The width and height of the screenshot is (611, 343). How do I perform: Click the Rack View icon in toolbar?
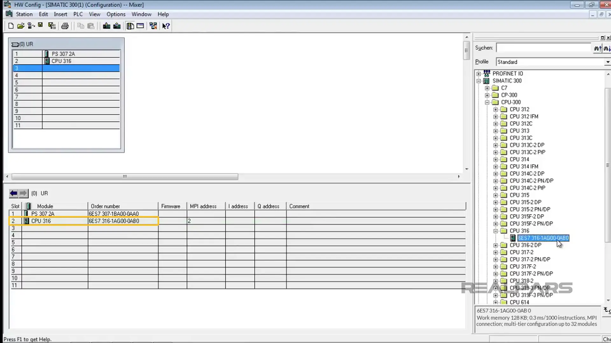pyautogui.click(x=130, y=26)
